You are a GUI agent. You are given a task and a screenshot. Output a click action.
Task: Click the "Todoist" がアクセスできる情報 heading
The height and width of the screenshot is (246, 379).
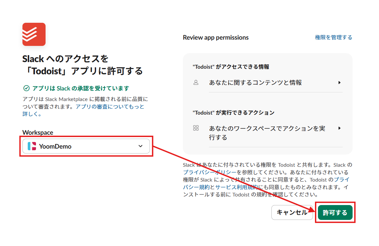231,67
